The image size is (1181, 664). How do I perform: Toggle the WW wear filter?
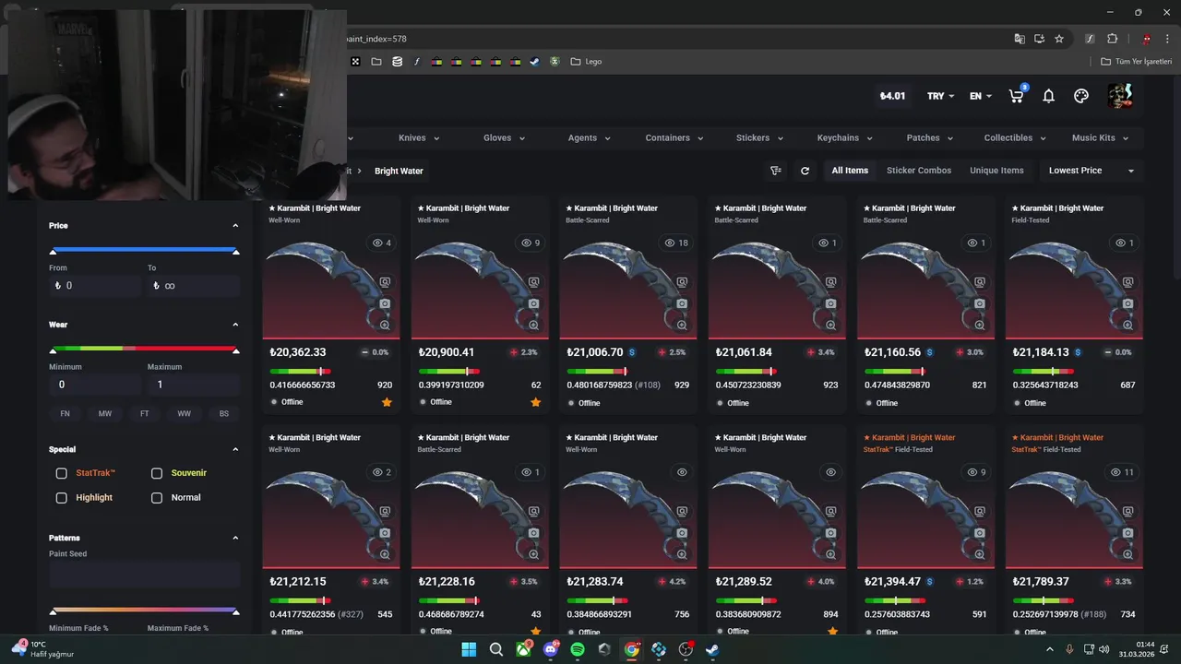pyautogui.click(x=185, y=414)
